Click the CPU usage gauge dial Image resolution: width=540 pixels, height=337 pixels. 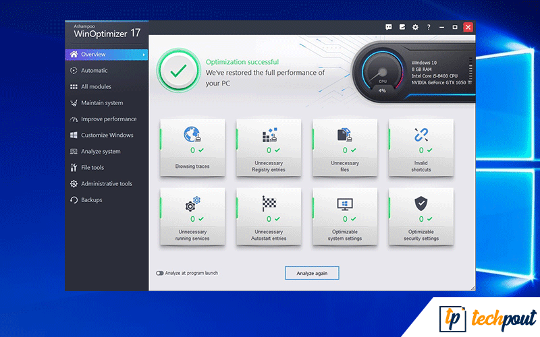click(x=382, y=74)
